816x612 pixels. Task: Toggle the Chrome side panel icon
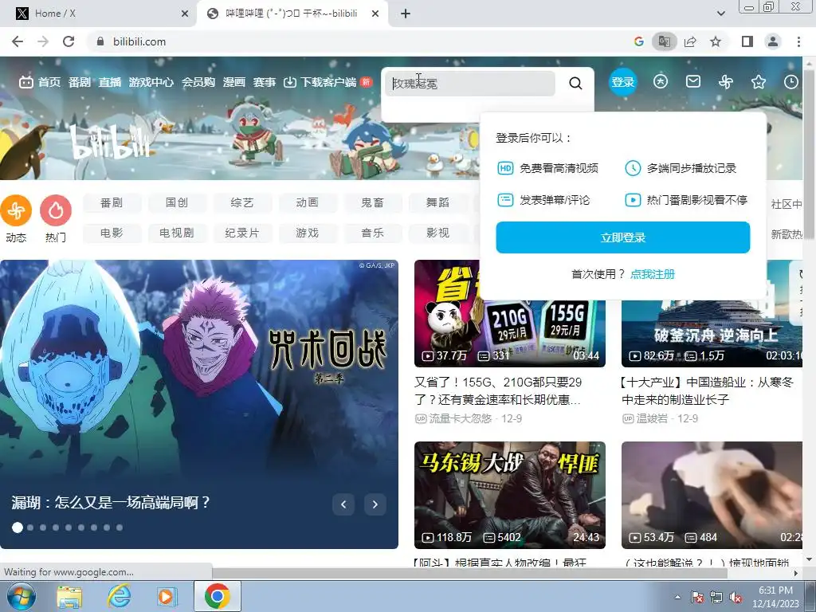747,41
